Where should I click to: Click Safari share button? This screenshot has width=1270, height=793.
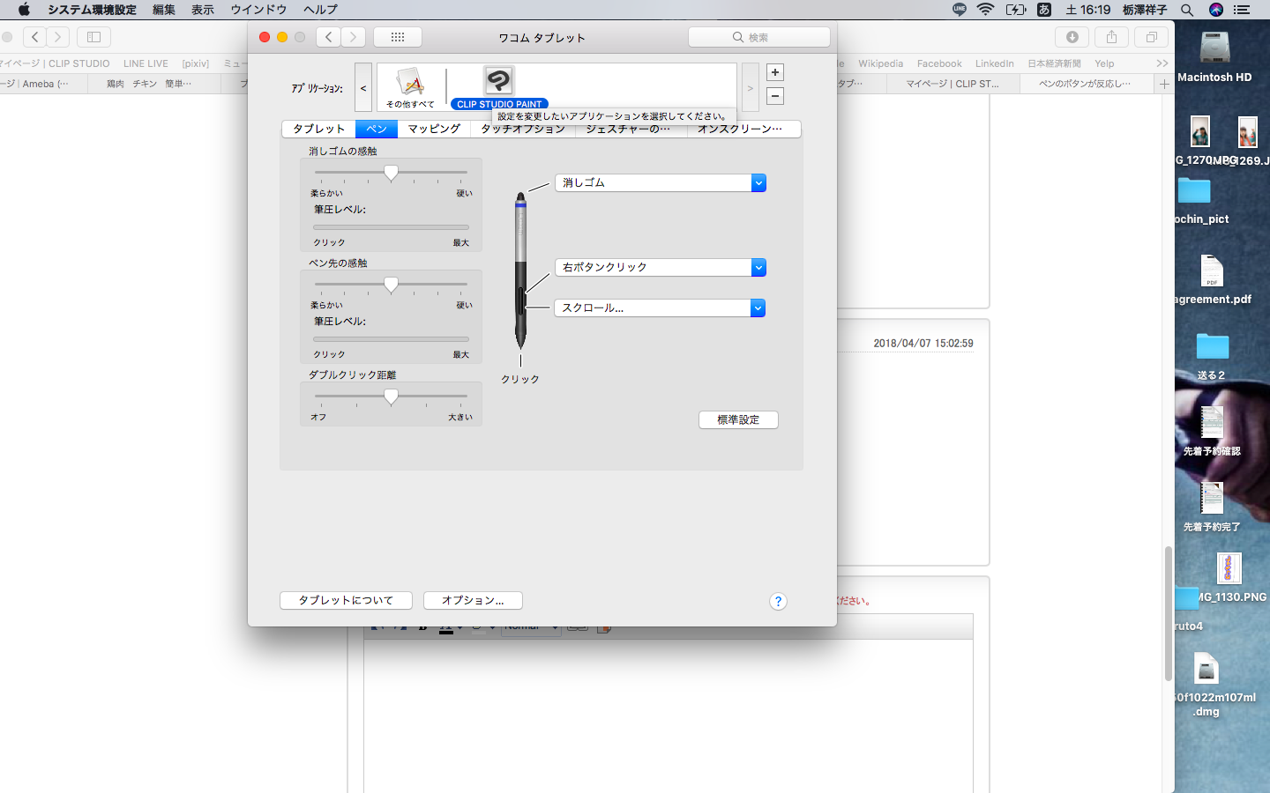pos(1111,37)
